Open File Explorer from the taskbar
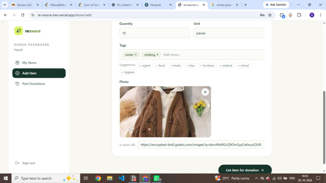Screen dimensions: 326x183 click(x=110, y=178)
